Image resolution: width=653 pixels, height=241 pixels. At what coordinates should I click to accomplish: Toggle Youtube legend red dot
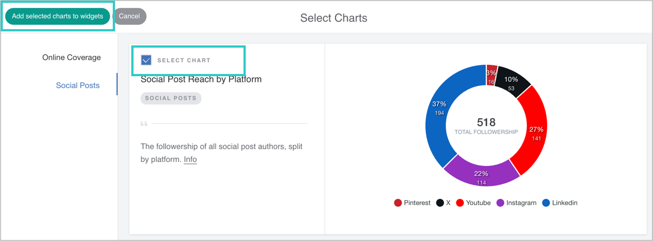click(x=459, y=203)
